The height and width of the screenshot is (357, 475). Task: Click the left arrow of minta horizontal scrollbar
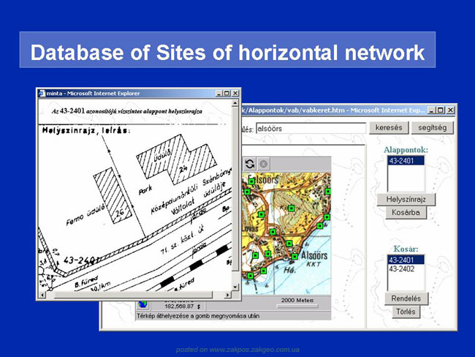[42, 295]
